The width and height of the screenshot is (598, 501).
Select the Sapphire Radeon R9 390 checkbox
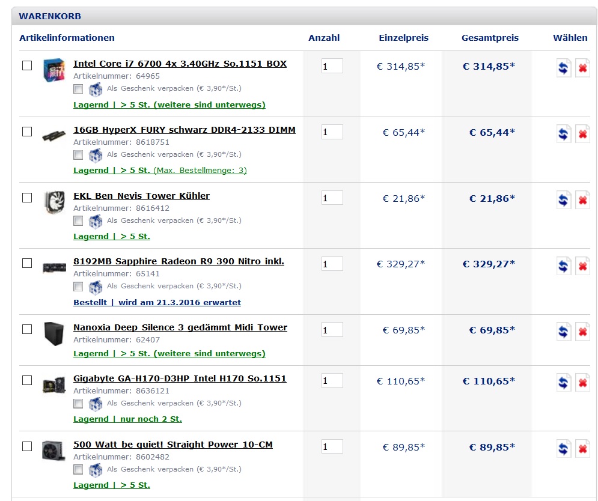(x=27, y=263)
